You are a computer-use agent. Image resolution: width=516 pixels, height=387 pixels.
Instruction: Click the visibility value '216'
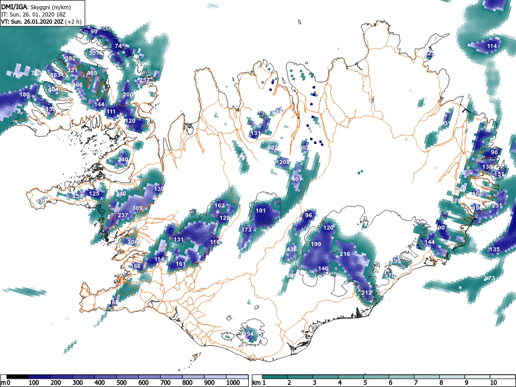(x=345, y=254)
